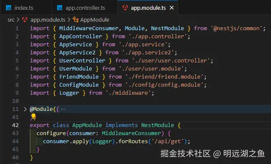Click the src breadcrumb item
Viewport: 271px width, 164px height.
[11, 20]
